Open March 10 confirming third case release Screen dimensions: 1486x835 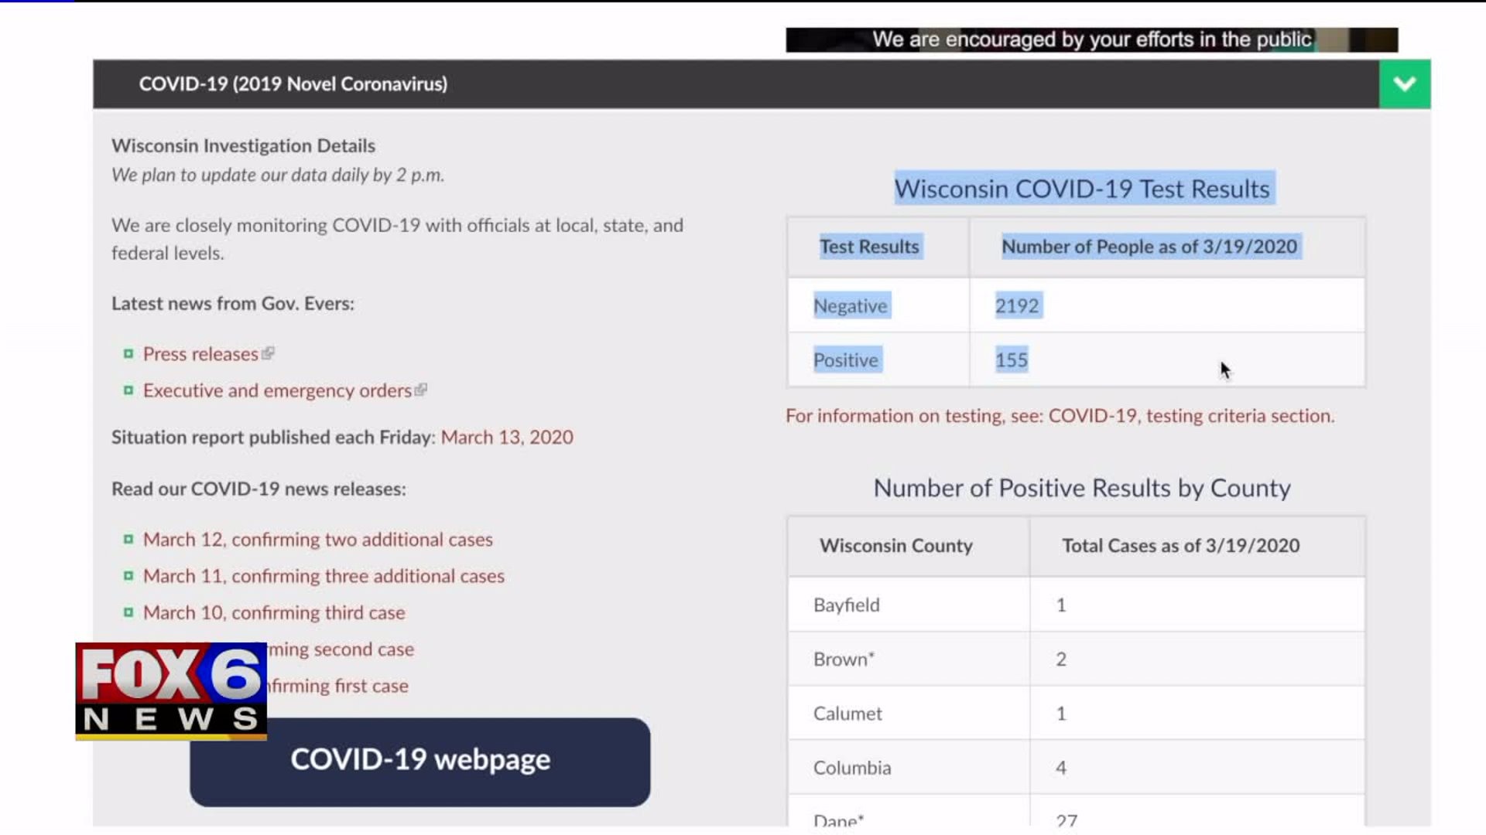pyautogui.click(x=274, y=613)
